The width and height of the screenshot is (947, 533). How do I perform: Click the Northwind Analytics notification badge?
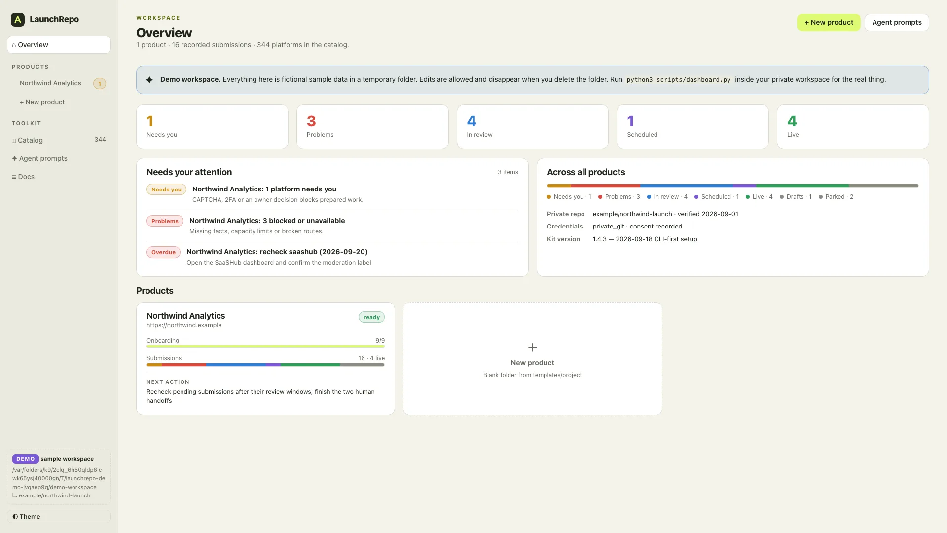[100, 84]
